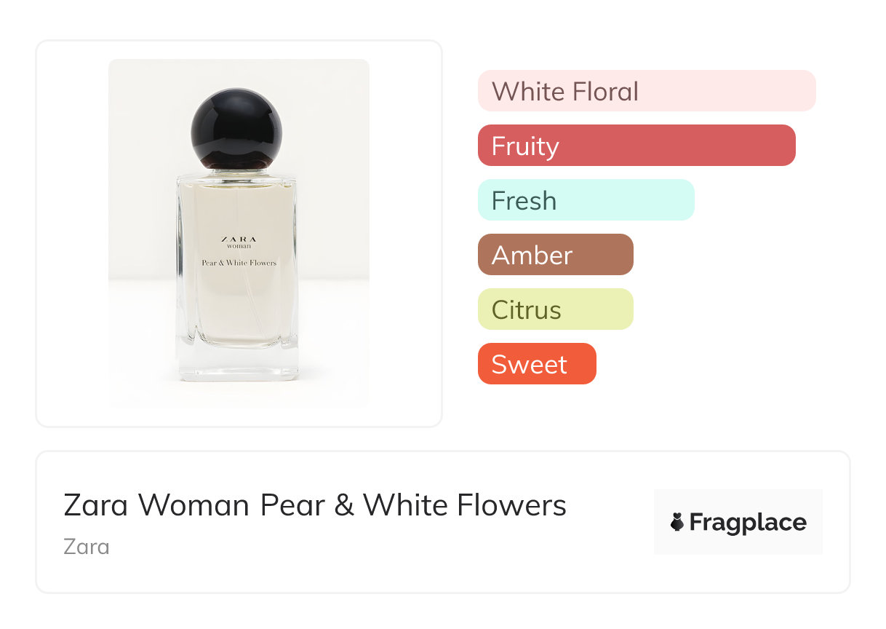886x629 pixels.
Task: Click the 'woman' text on the bottle
Action: (x=238, y=246)
